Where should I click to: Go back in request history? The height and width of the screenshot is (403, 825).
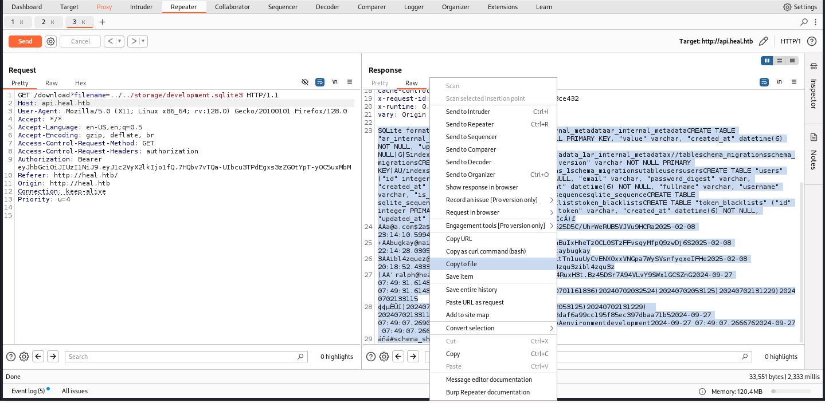coord(109,41)
